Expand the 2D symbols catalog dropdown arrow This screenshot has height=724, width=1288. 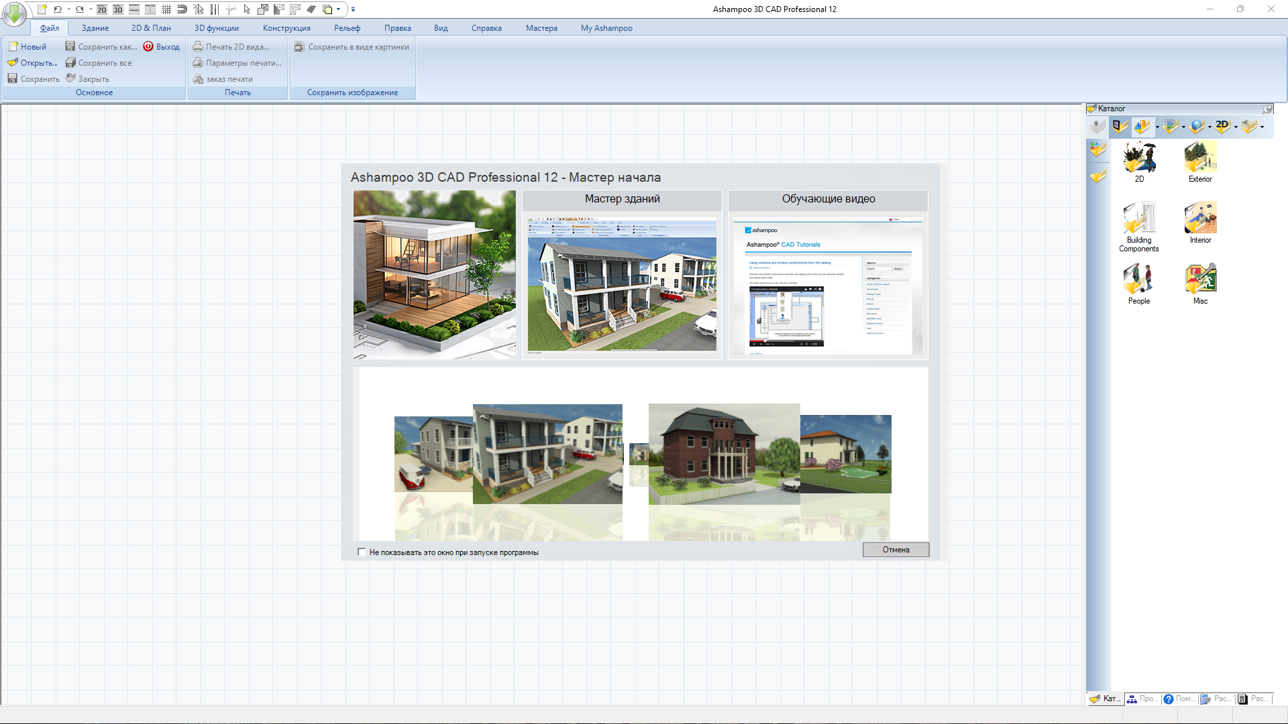1236,127
